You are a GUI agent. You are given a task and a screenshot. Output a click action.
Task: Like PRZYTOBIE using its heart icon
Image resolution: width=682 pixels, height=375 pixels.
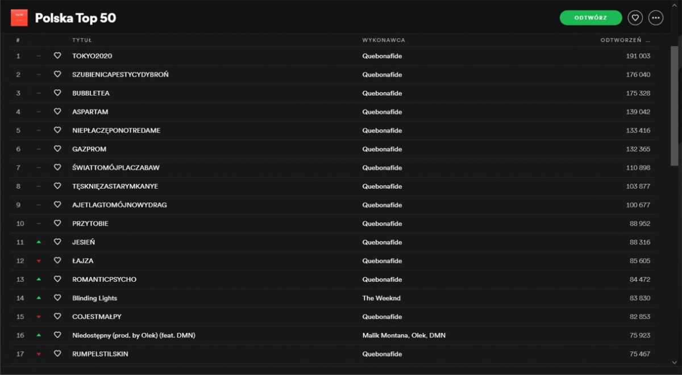coord(57,224)
